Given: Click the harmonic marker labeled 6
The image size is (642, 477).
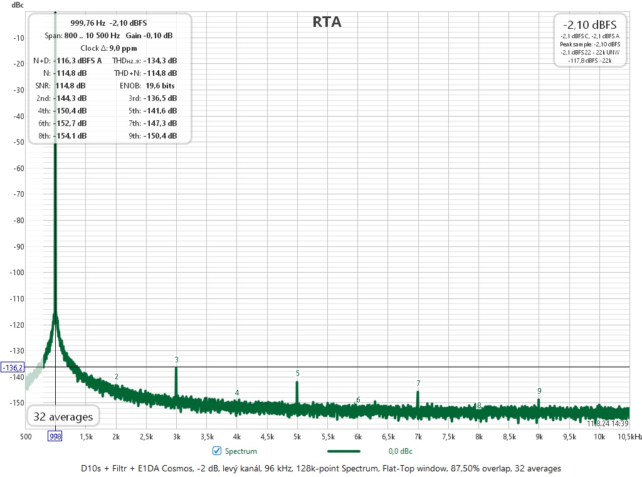Looking at the screenshot, I should pyautogui.click(x=358, y=400).
